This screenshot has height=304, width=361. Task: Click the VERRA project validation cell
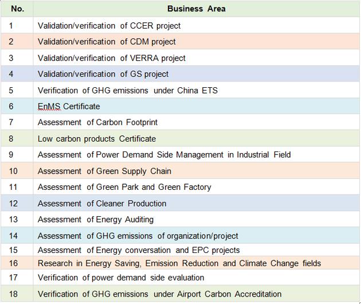click(111, 58)
